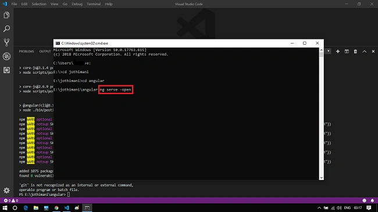Open the Windows Start menu

point(5,208)
